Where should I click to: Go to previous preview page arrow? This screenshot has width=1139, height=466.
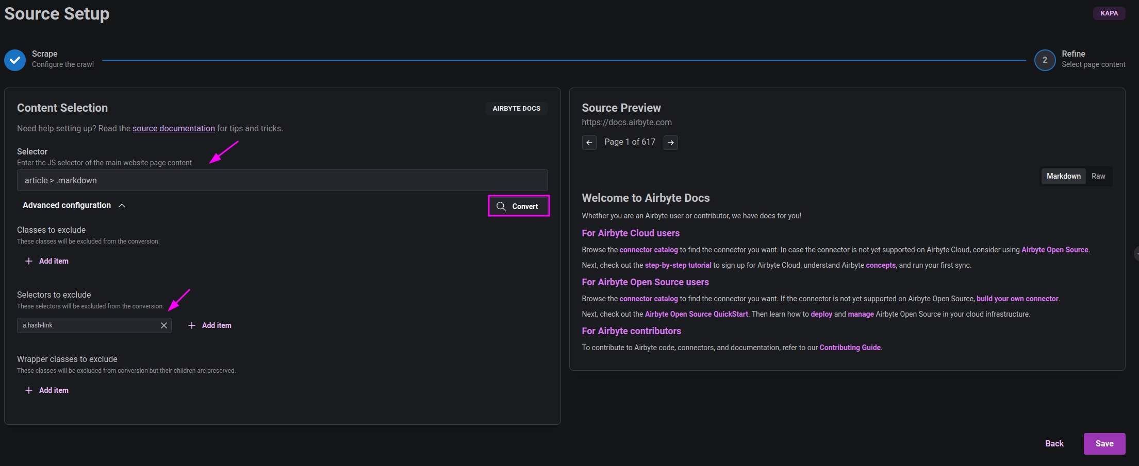(589, 143)
